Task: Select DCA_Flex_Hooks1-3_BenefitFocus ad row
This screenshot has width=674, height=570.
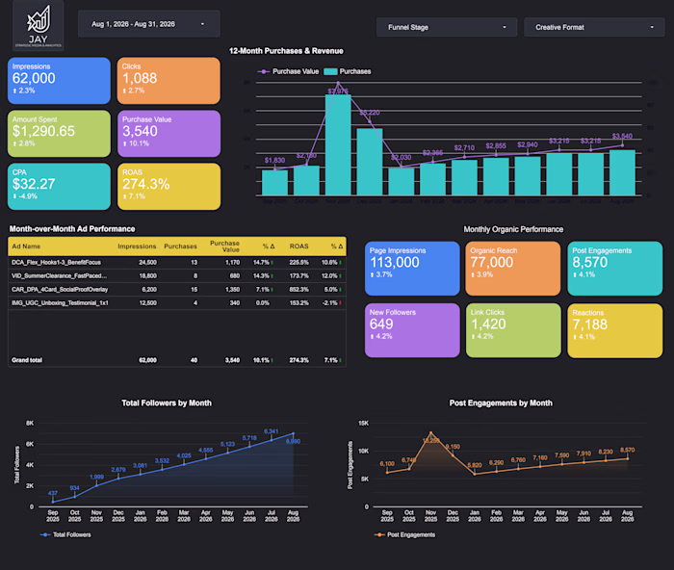Action: pos(176,262)
